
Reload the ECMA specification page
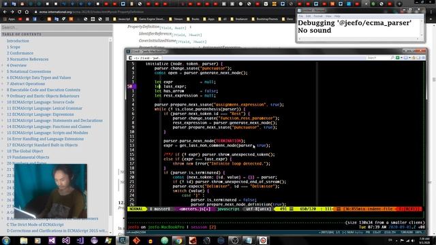(19, 12)
